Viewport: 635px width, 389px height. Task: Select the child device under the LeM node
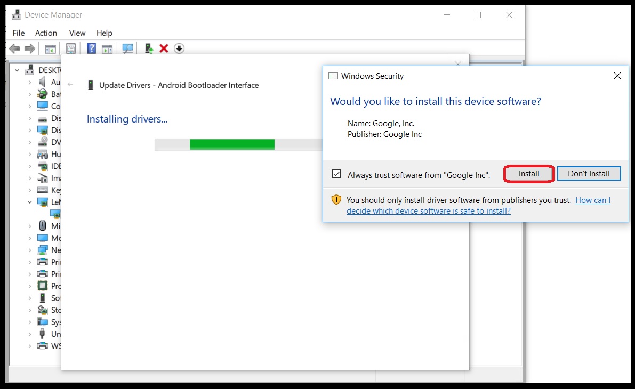pos(55,214)
